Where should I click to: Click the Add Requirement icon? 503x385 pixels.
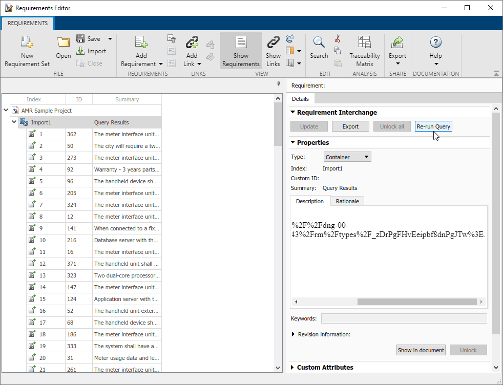coord(141,42)
